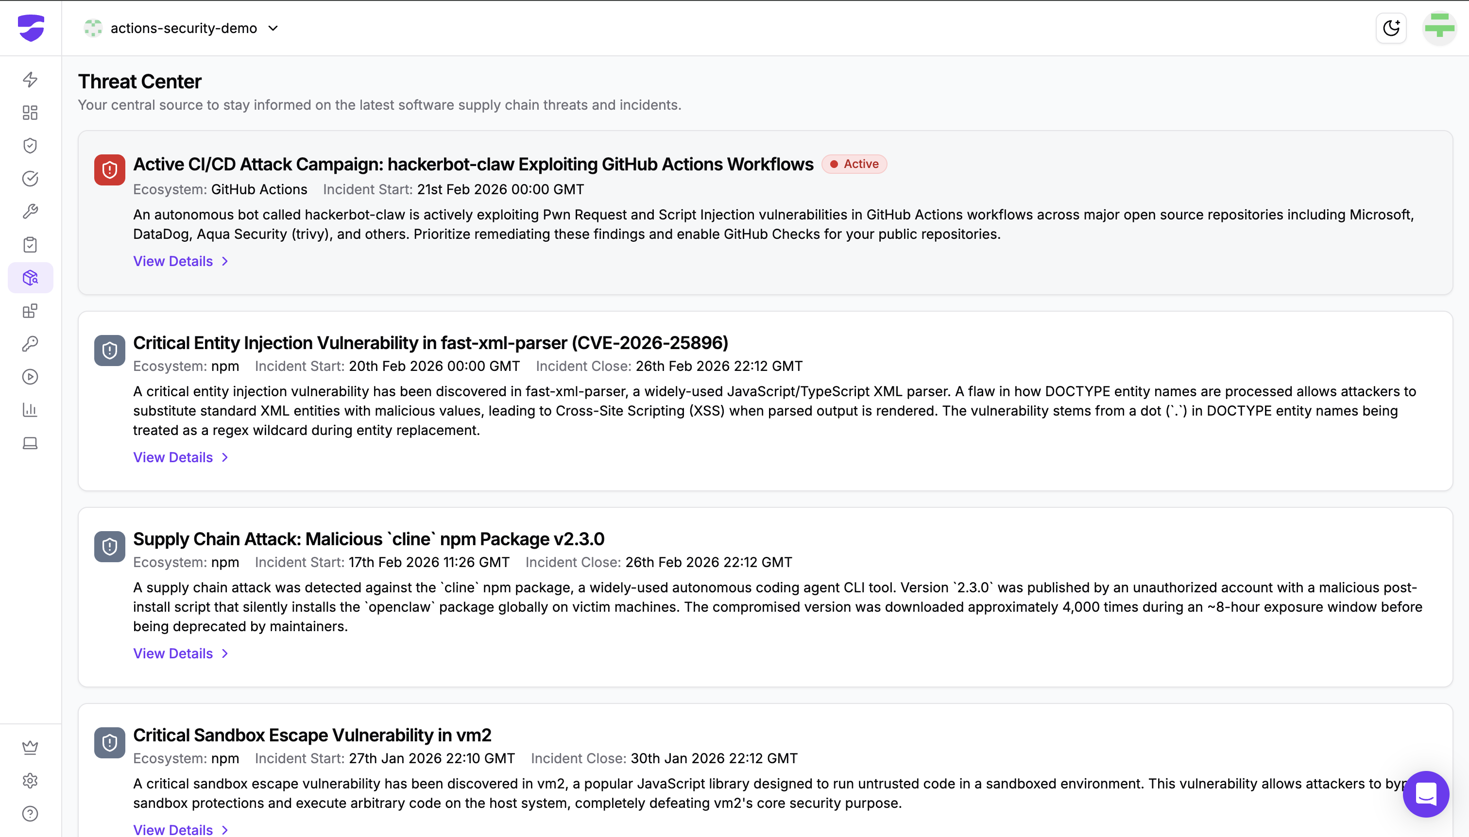Open the chat support bubble
Image resolution: width=1469 pixels, height=837 pixels.
point(1426,794)
